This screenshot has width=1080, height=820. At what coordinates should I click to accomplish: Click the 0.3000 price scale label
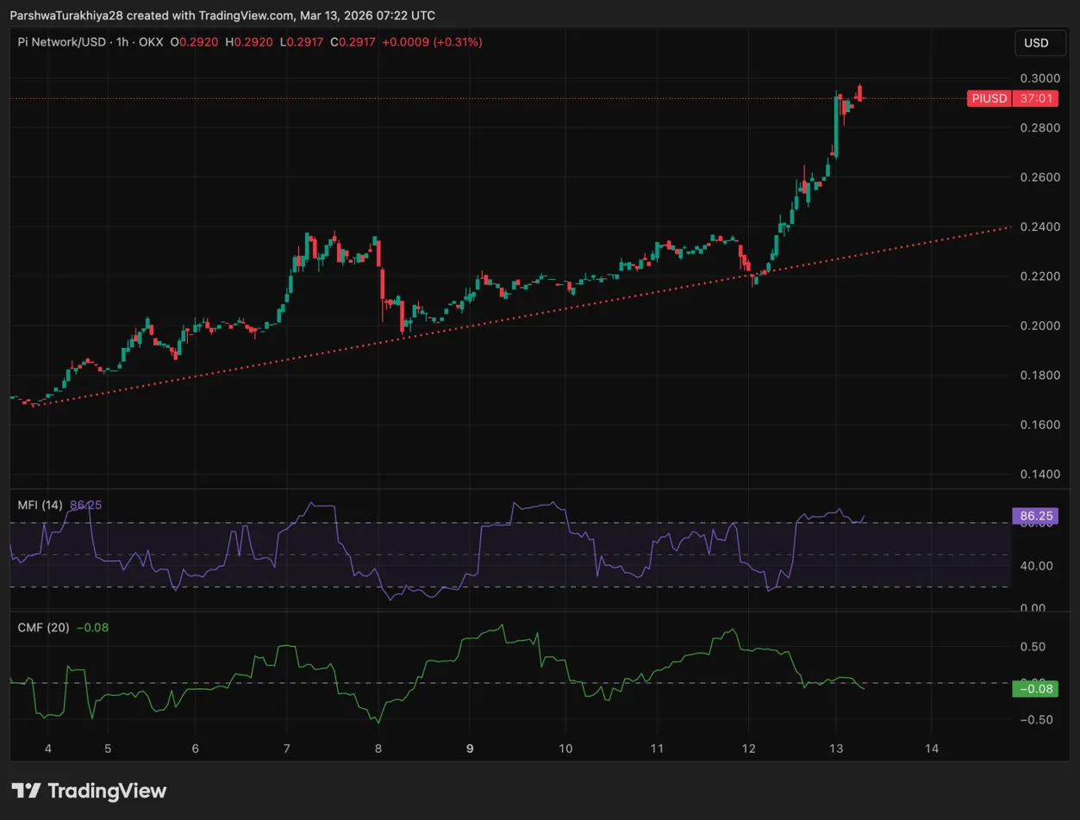(x=1039, y=78)
